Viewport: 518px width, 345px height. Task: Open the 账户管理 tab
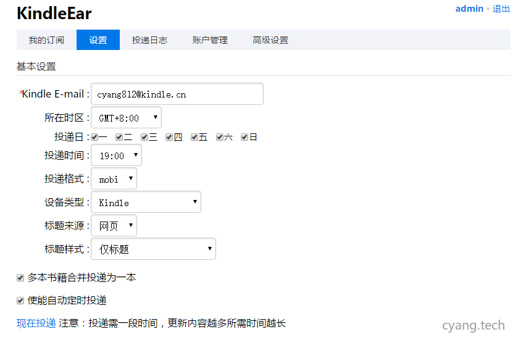[210, 40]
